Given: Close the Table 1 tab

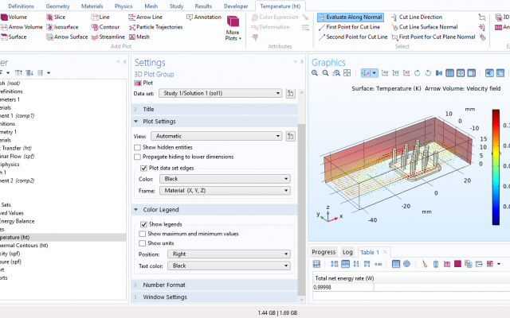Looking at the screenshot, I should click(x=385, y=252).
